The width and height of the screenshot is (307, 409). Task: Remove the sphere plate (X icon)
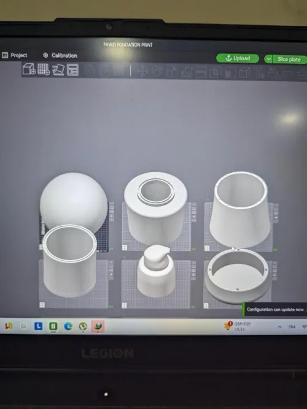pos(112,204)
